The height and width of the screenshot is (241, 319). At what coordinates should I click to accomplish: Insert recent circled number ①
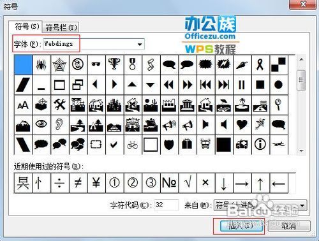point(114,183)
